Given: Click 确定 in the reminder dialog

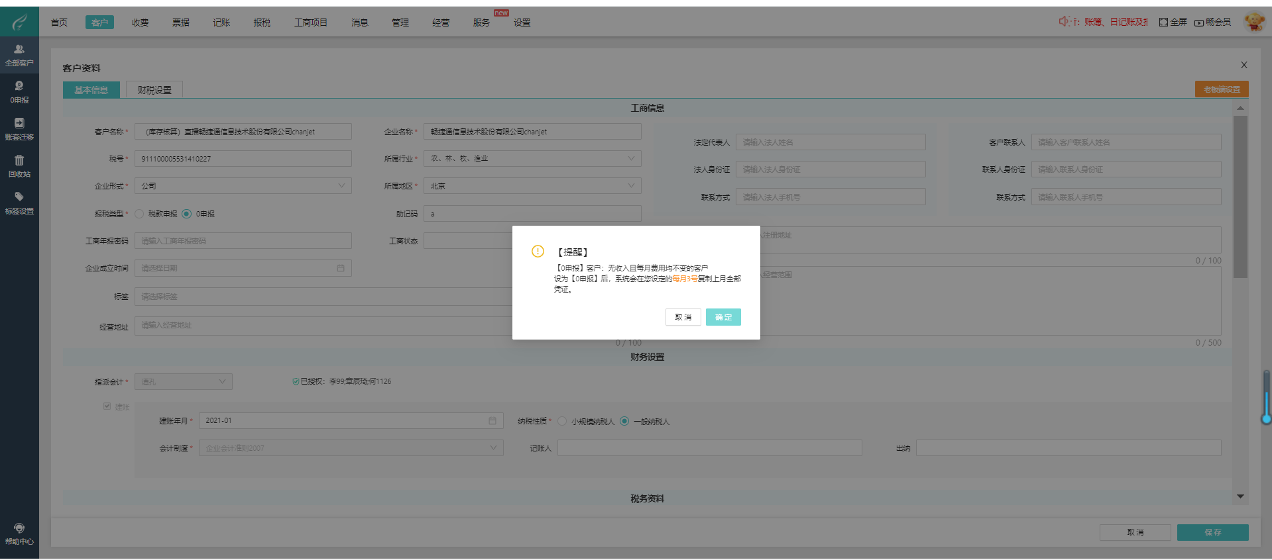Looking at the screenshot, I should [723, 317].
